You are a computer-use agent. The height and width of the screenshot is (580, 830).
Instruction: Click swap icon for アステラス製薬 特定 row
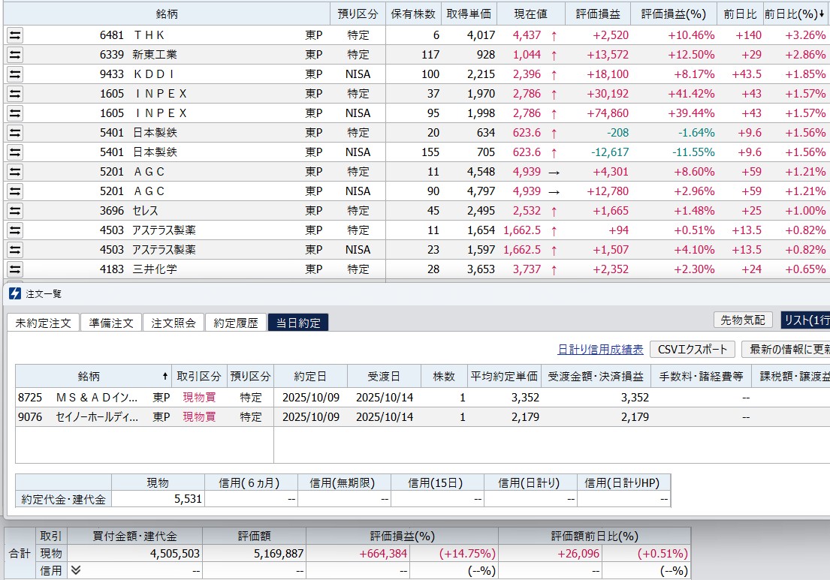coord(15,230)
